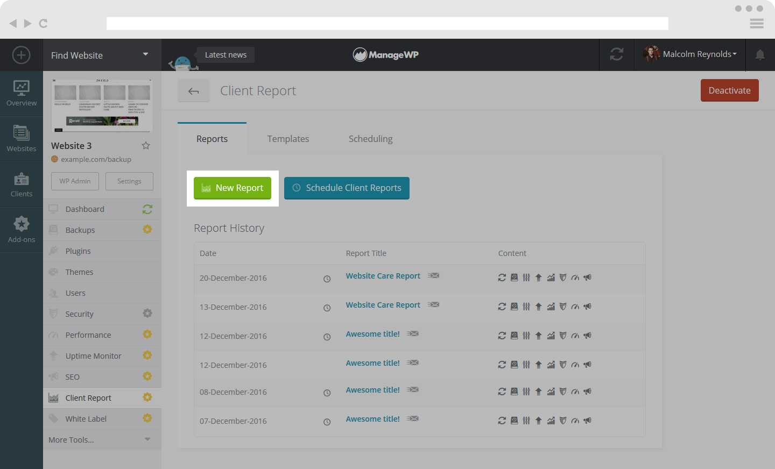Click the WP Admin button

click(x=75, y=181)
